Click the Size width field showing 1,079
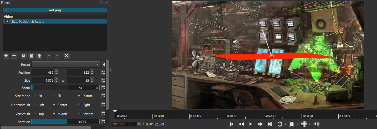 click(x=43, y=81)
